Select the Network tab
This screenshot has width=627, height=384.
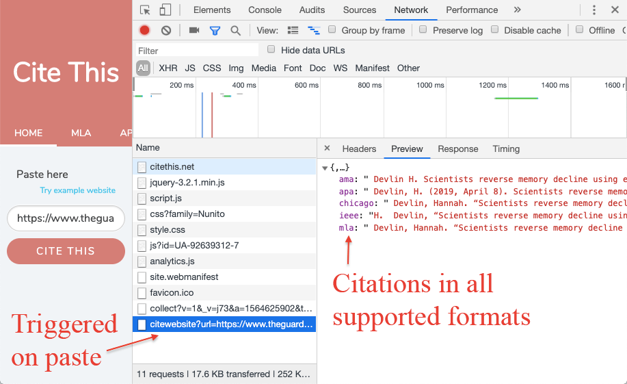point(411,10)
